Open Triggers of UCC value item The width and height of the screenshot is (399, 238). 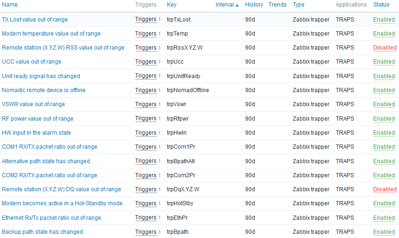tap(146, 62)
